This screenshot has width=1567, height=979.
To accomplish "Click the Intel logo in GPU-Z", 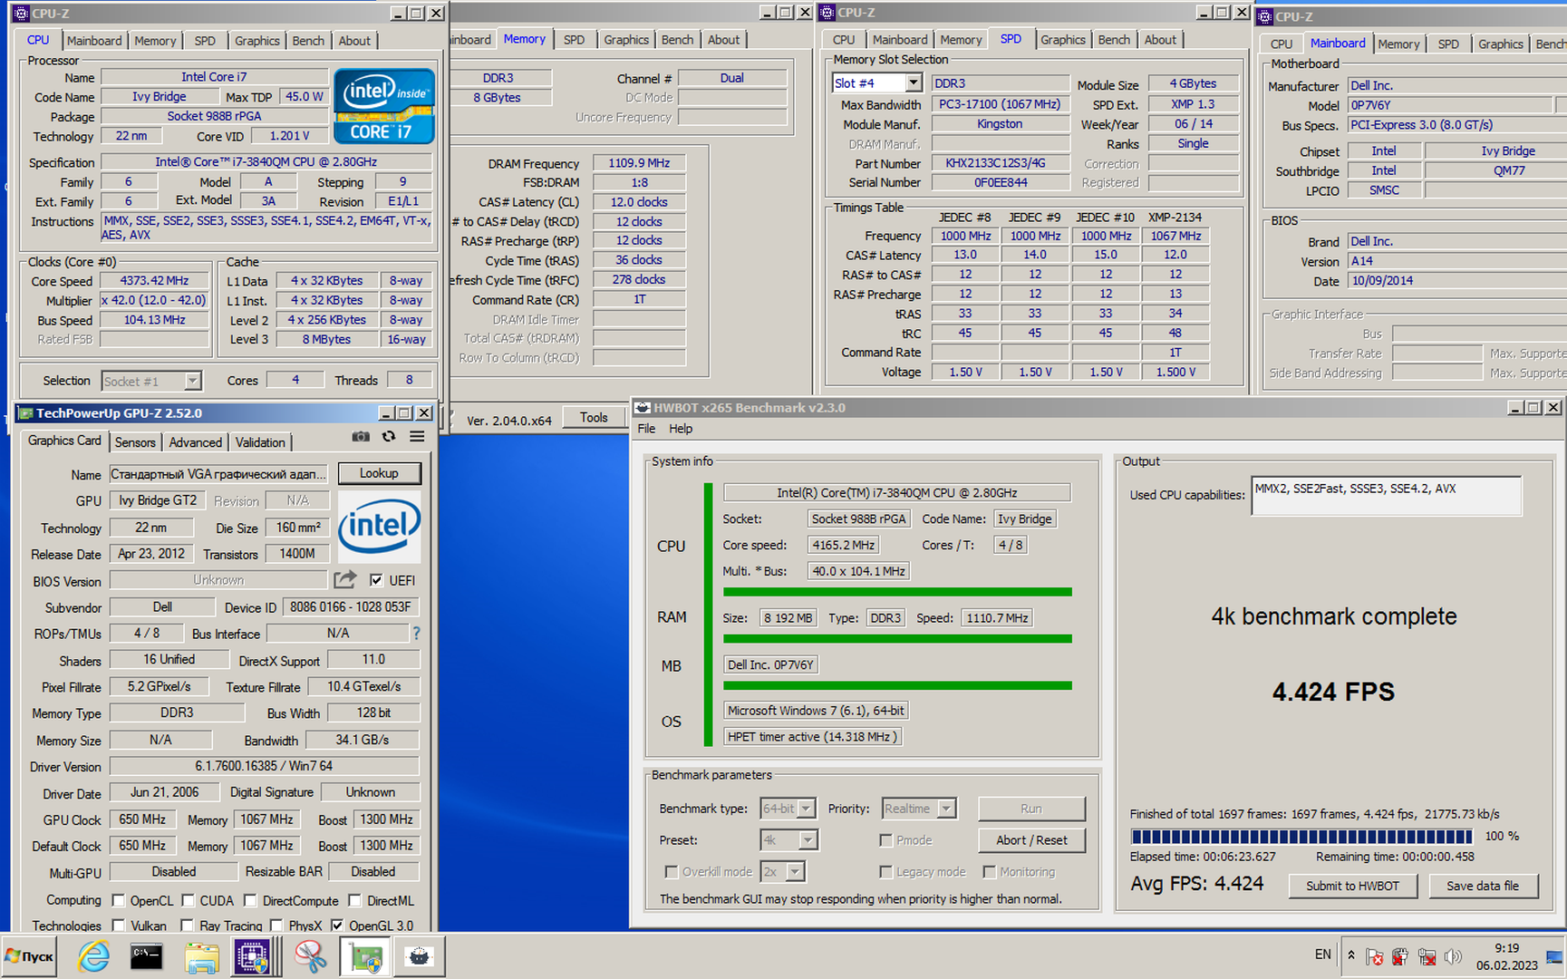I will coord(379,527).
